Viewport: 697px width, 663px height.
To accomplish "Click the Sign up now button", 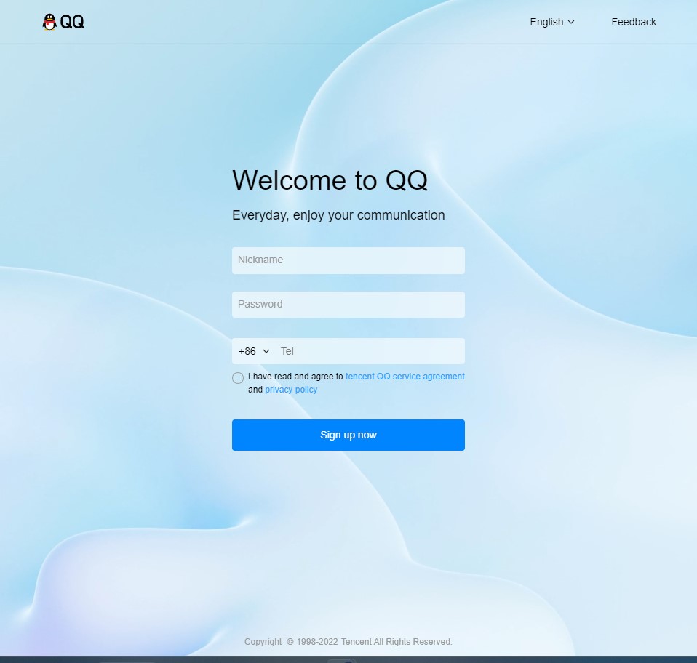I will click(348, 435).
